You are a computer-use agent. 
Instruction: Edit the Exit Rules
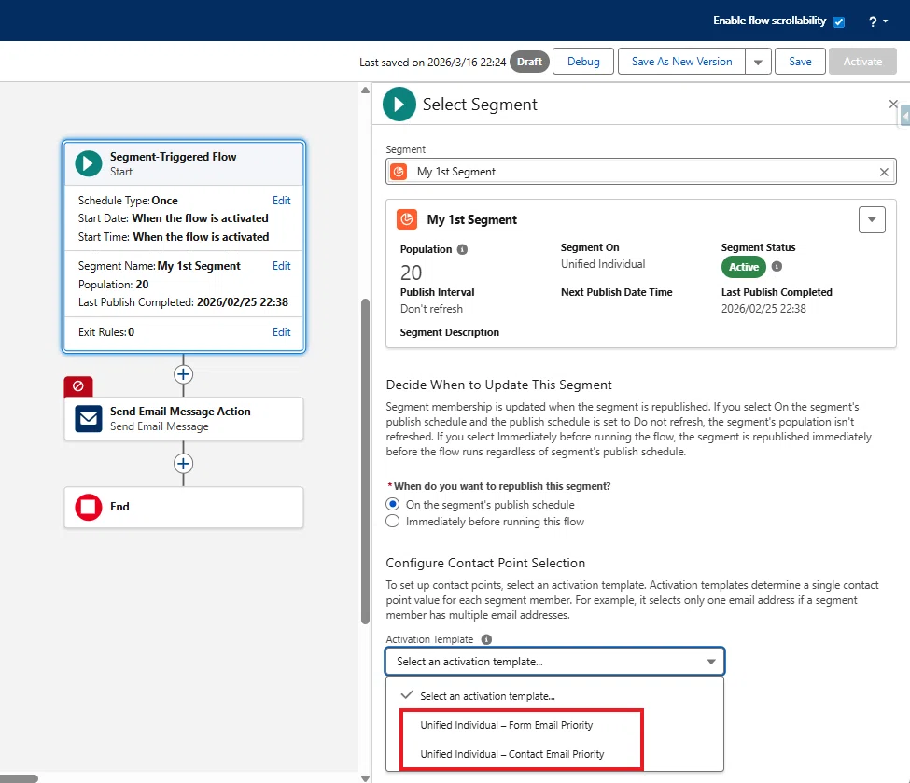[x=282, y=332]
